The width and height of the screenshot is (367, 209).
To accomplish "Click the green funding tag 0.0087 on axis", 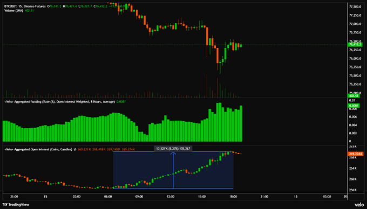I will click(354, 106).
